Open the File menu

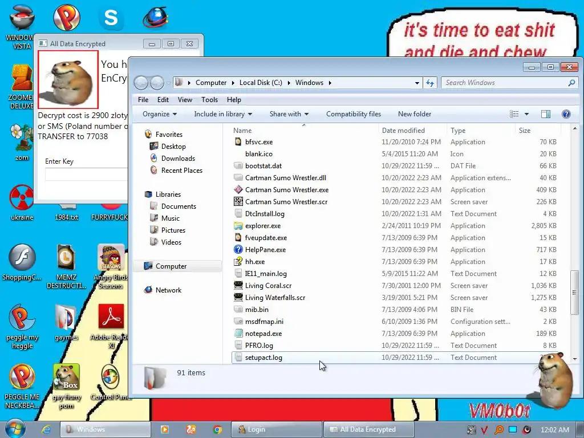tap(143, 100)
